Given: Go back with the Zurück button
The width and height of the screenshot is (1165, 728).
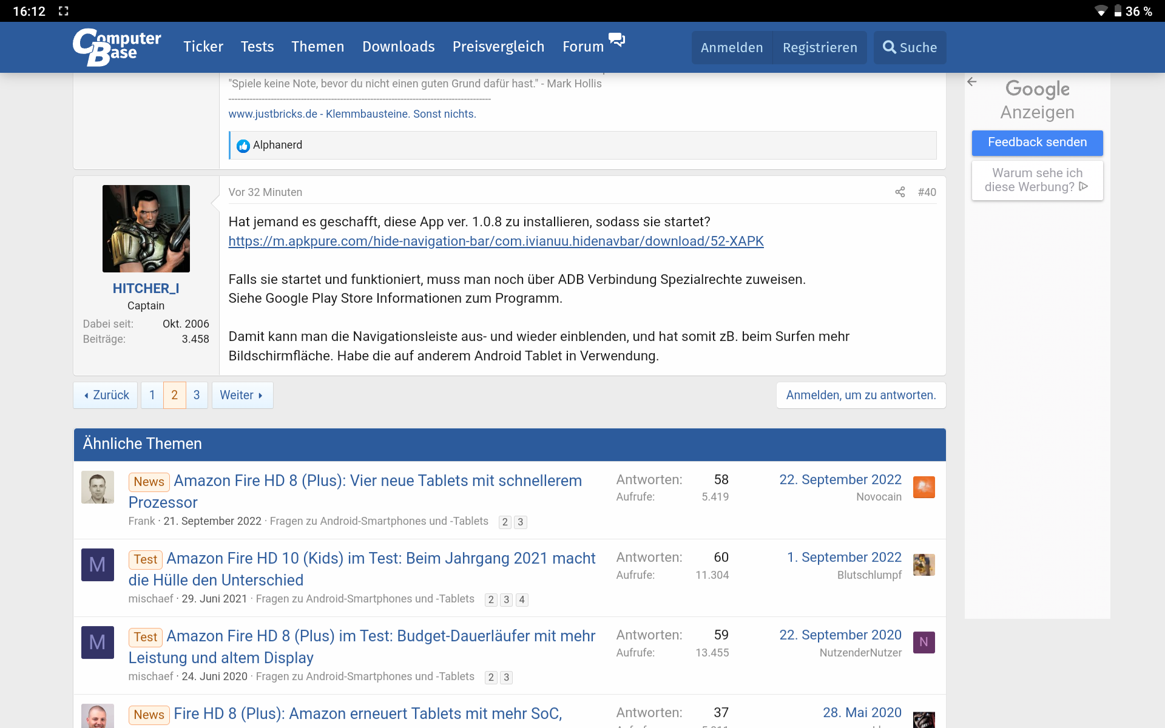Looking at the screenshot, I should [106, 395].
